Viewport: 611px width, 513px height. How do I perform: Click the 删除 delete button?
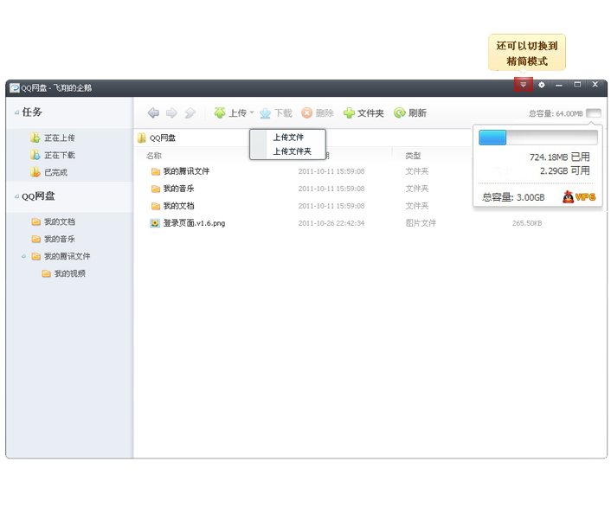[318, 113]
